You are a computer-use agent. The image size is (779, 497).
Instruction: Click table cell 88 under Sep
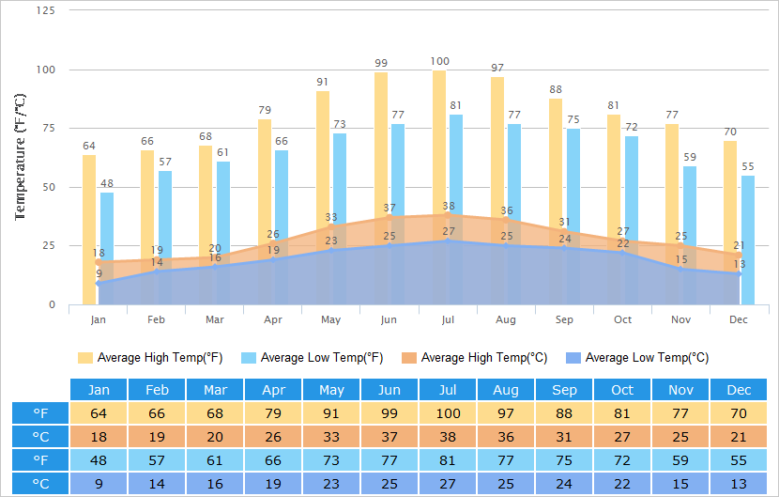click(x=564, y=413)
